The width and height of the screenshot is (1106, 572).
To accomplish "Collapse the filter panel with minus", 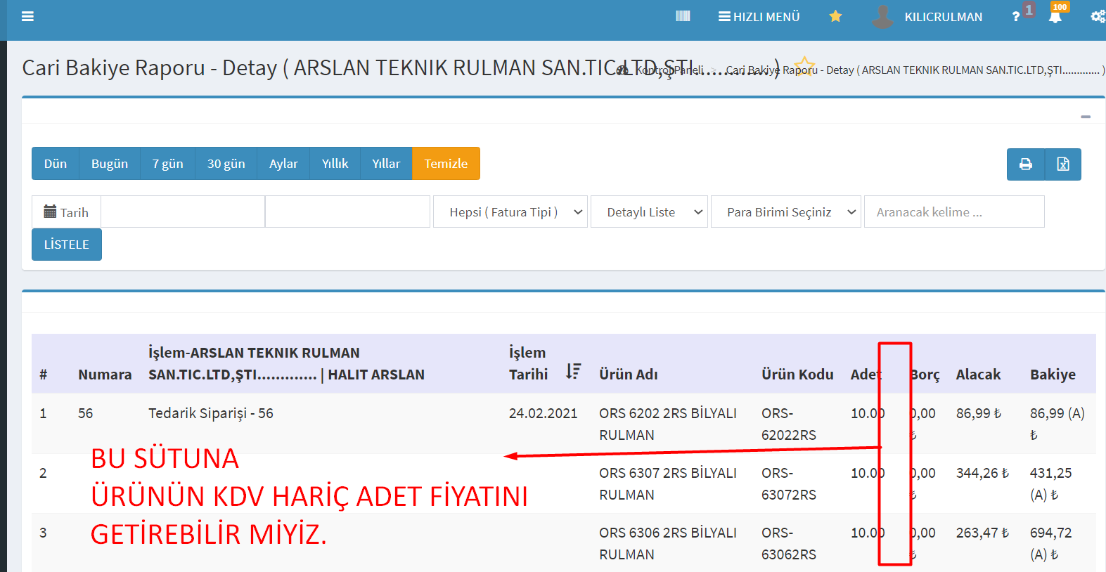I will 1086,117.
